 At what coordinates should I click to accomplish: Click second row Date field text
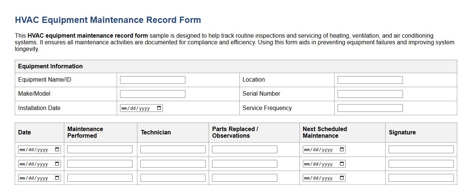coord(34,164)
